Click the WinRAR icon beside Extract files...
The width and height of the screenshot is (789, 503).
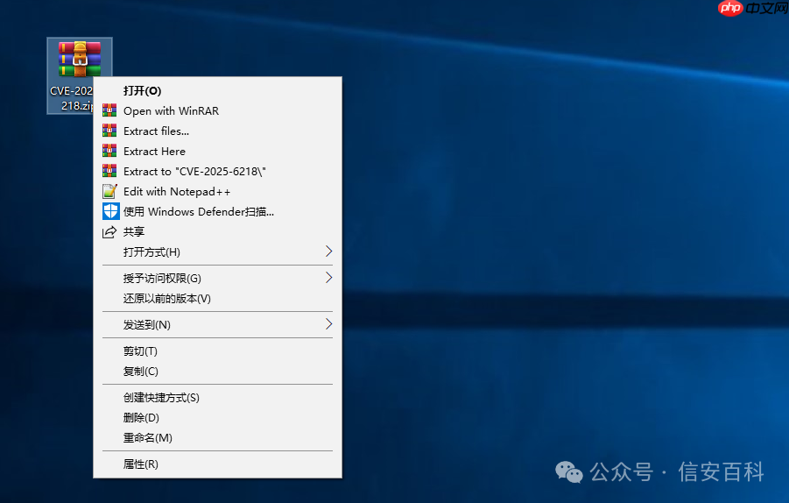coord(109,131)
